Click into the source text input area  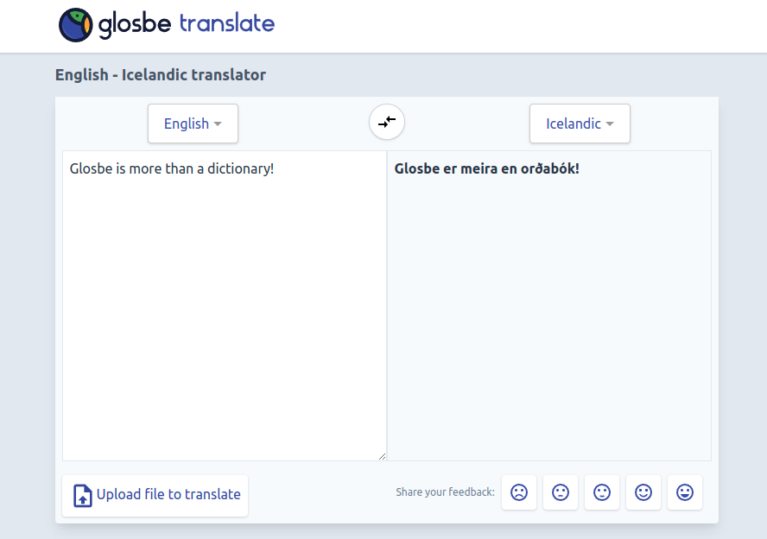pyautogui.click(x=225, y=306)
